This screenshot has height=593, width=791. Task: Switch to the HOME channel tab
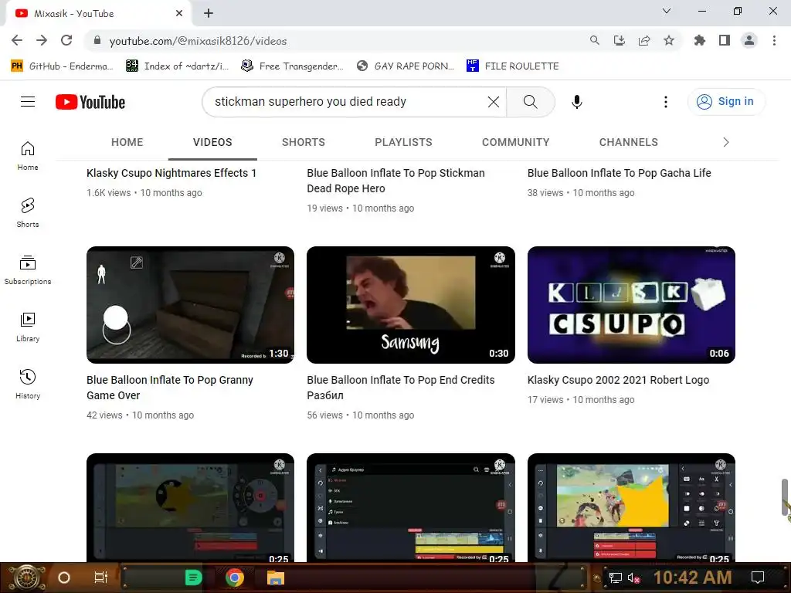(x=127, y=142)
